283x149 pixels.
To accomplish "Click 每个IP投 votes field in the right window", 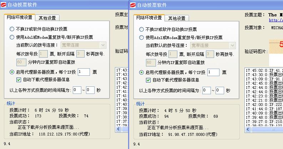I will coord(213,73).
